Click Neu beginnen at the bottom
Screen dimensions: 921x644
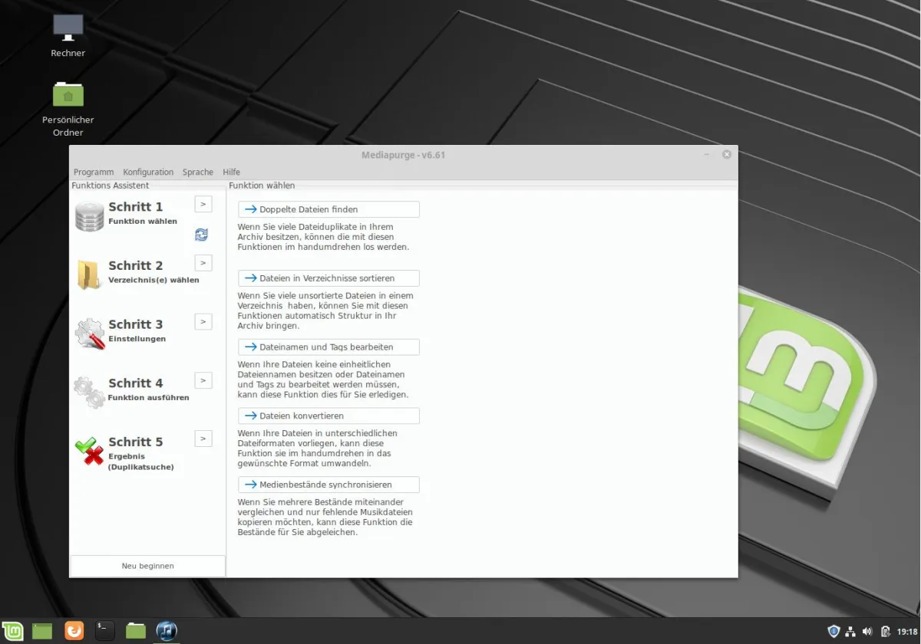click(x=147, y=566)
